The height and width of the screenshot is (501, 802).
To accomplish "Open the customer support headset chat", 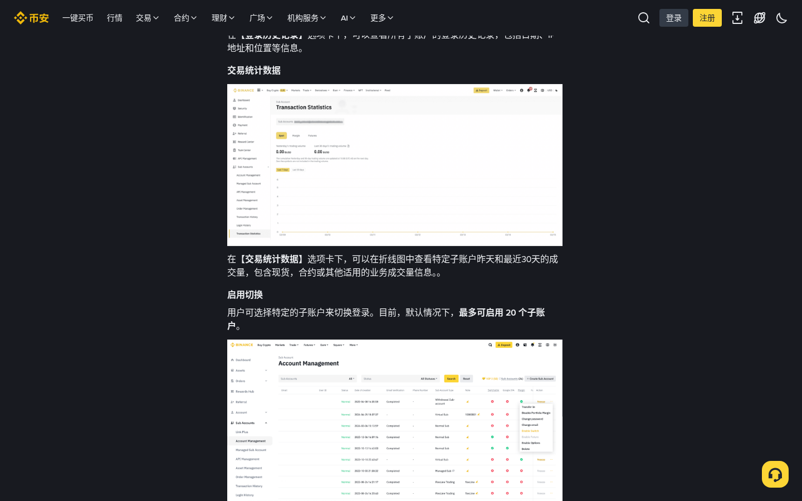I will click(775, 474).
